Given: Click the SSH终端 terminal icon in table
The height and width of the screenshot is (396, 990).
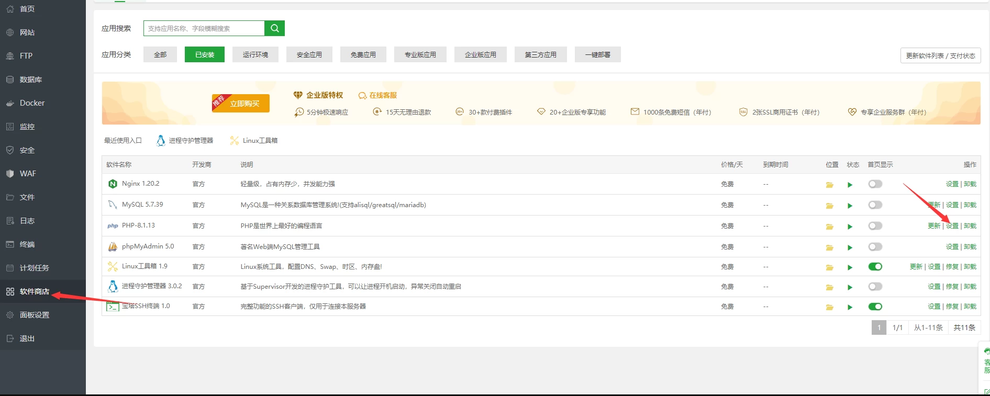Looking at the screenshot, I should point(113,307).
